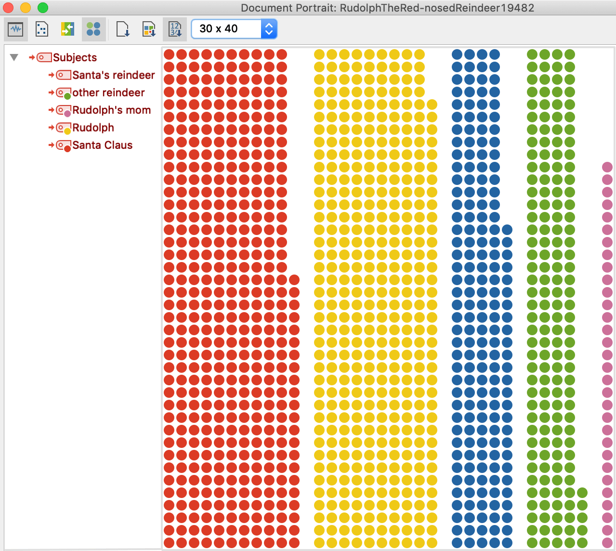The width and height of the screenshot is (616, 551).
Task: Click the dotted document icon in toolbar
Action: tap(42, 29)
